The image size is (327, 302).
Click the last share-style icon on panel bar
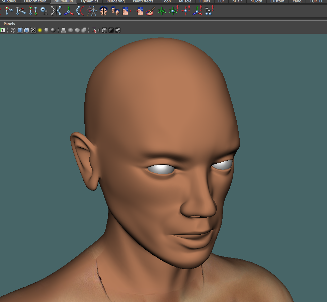click(117, 30)
